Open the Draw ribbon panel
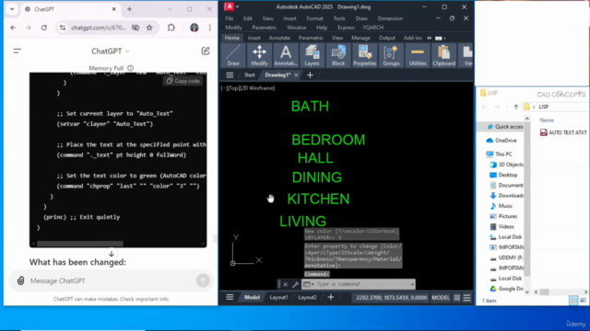Screen dimensions: 590x331 (233, 55)
